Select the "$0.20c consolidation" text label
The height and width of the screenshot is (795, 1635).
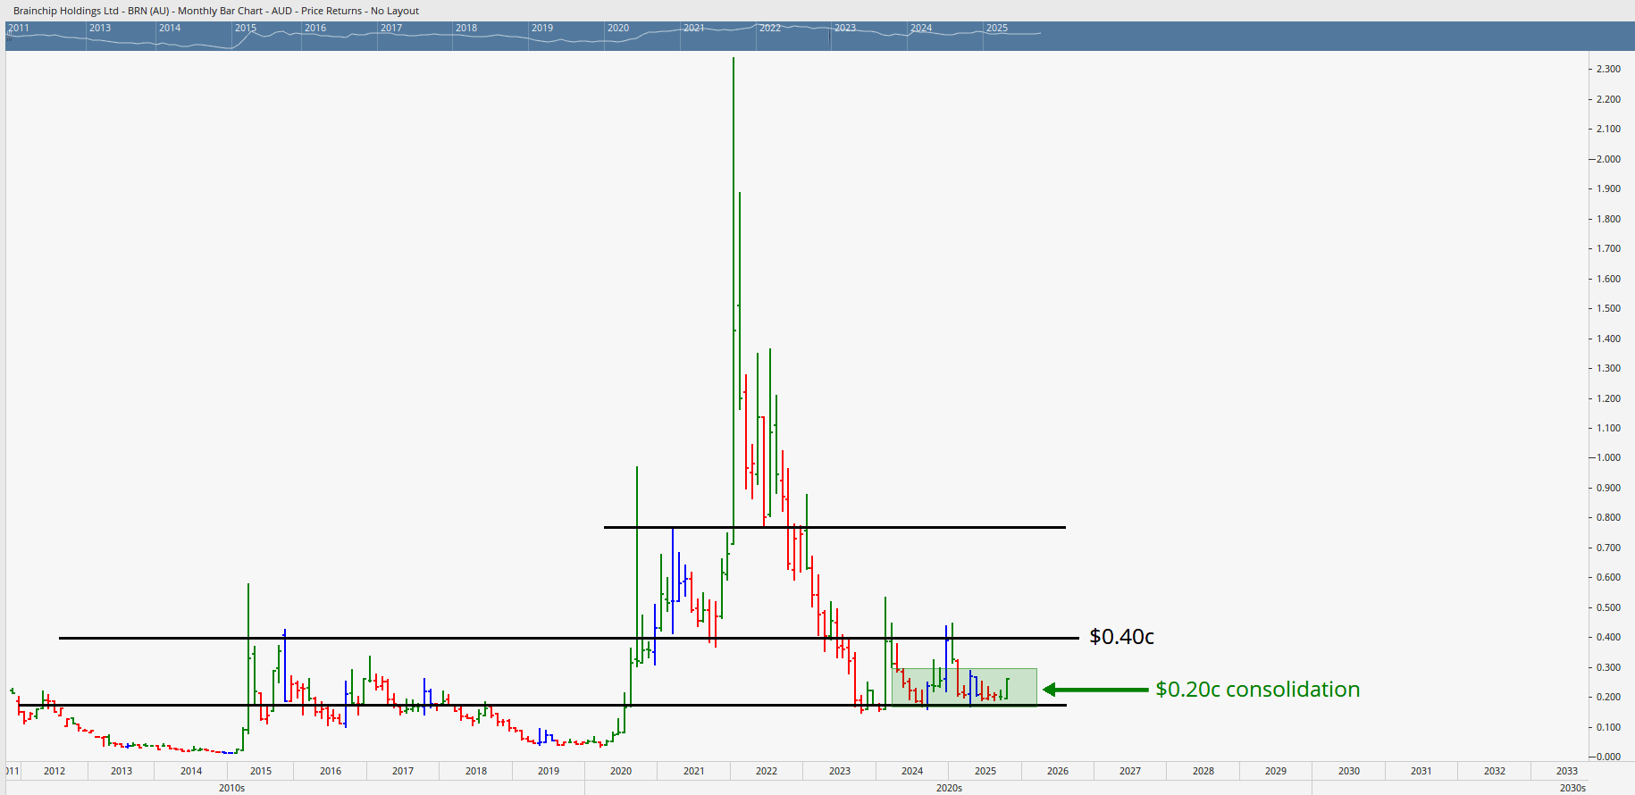[1257, 690]
